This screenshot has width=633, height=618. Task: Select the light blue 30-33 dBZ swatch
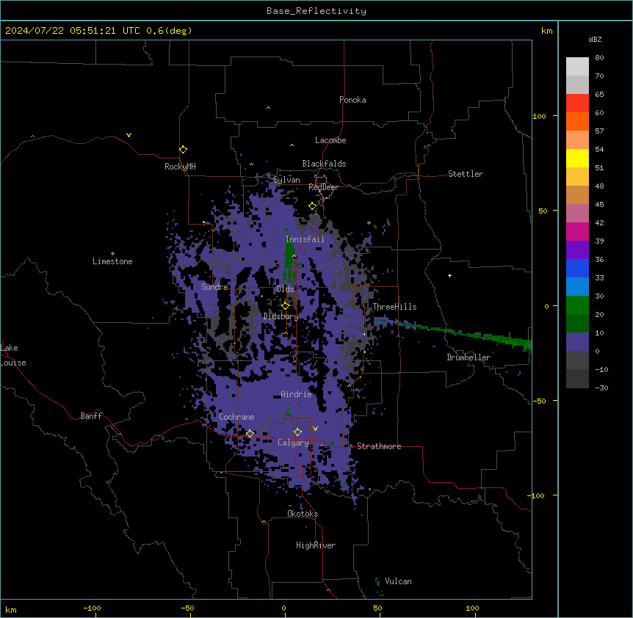pyautogui.click(x=577, y=286)
